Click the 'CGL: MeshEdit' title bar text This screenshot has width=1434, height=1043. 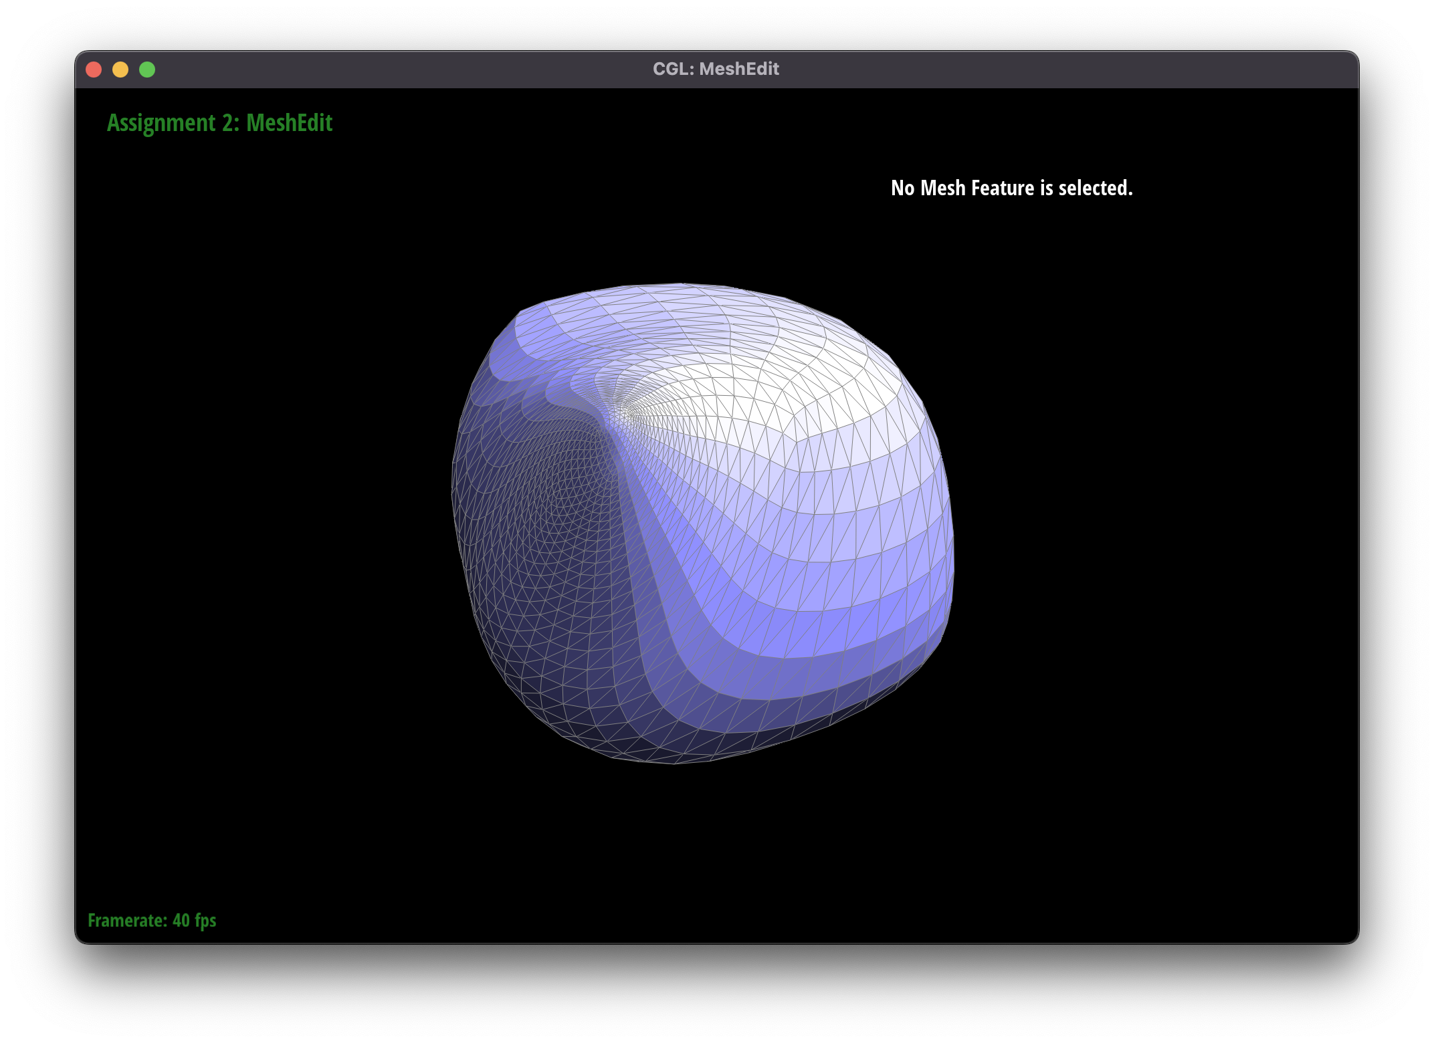pyautogui.click(x=716, y=69)
